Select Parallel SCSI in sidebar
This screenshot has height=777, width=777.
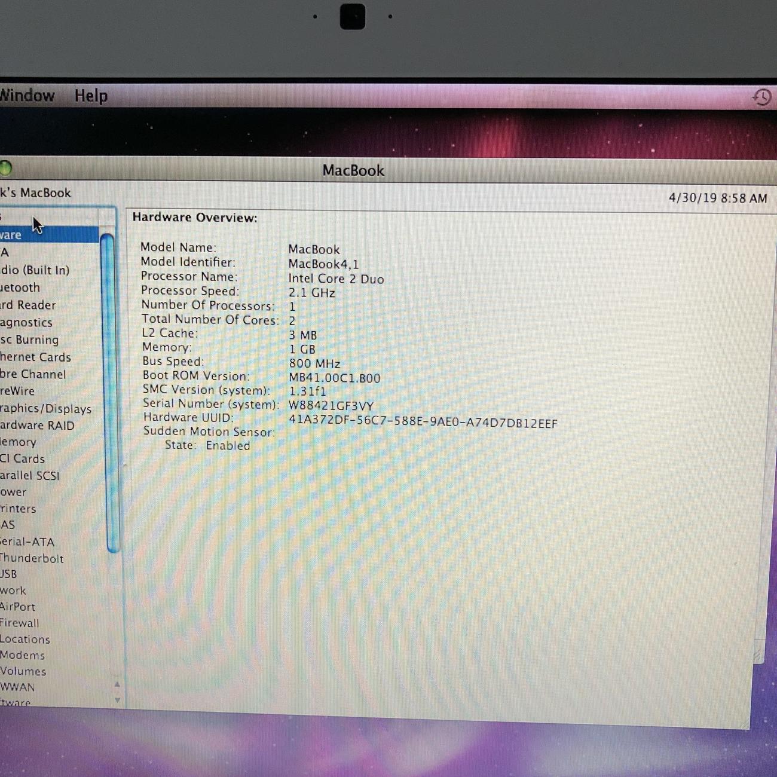(x=30, y=476)
